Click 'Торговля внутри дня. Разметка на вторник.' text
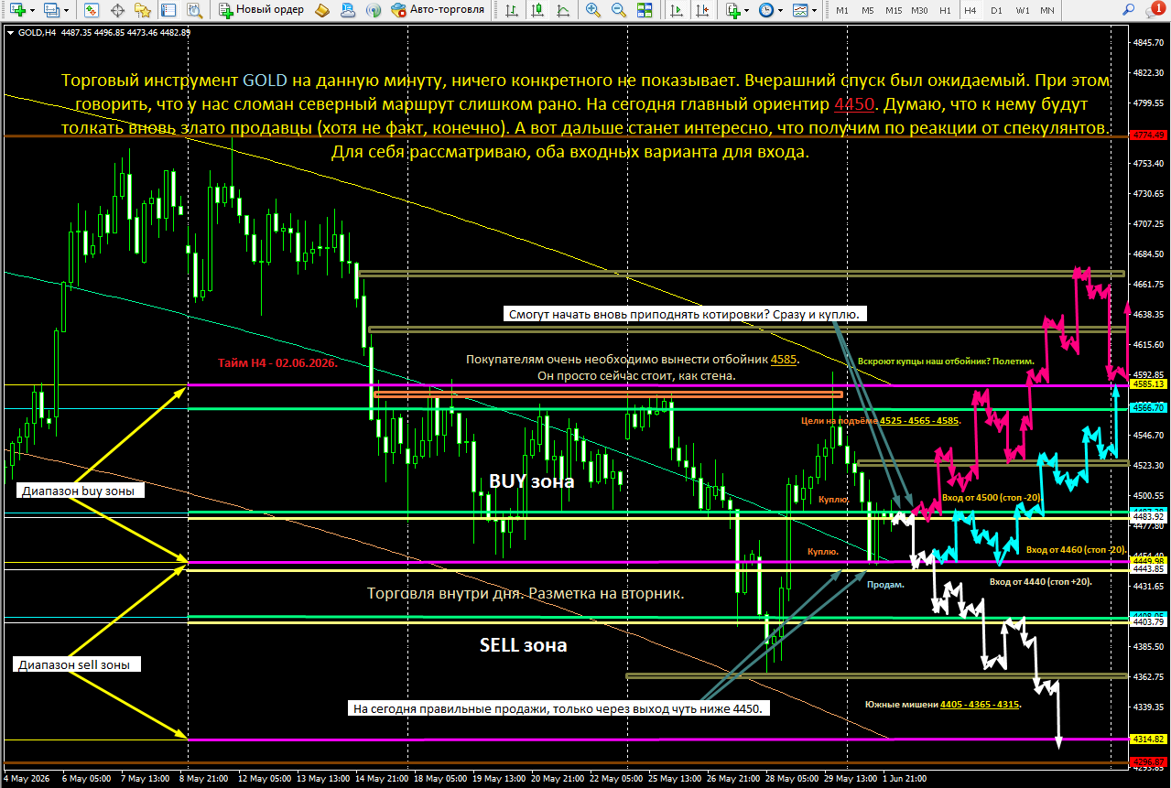This screenshot has height=788, width=1171. coord(526,593)
